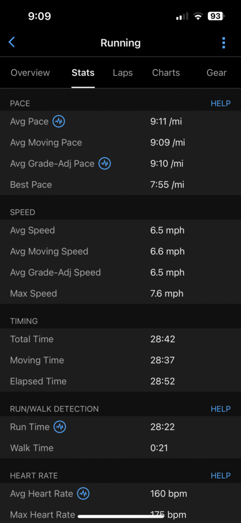
Task: Tap the battery indicator in status bar
Action: click(216, 16)
